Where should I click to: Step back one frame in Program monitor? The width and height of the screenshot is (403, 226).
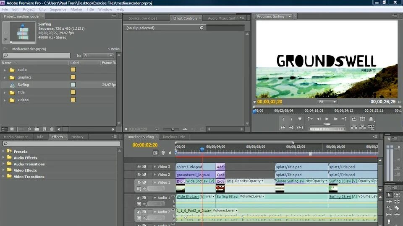tap(319, 119)
